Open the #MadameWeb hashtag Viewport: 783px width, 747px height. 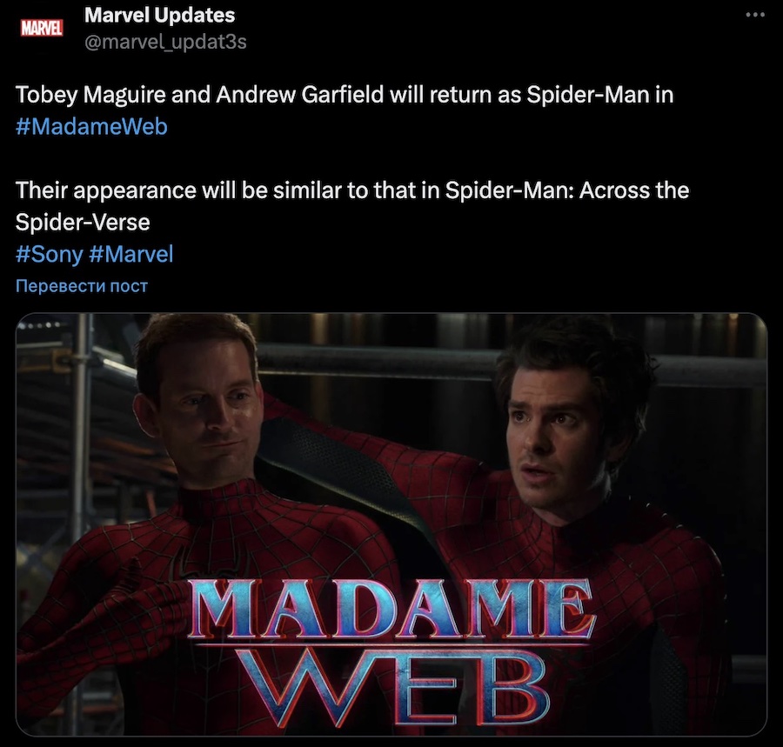pos(91,126)
